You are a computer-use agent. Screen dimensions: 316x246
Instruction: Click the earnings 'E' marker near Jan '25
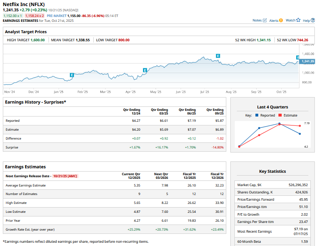point(72,75)
